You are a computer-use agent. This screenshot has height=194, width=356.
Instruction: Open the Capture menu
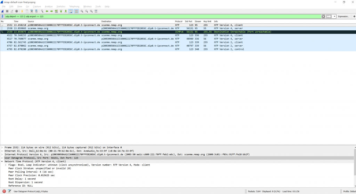coord(37,6)
